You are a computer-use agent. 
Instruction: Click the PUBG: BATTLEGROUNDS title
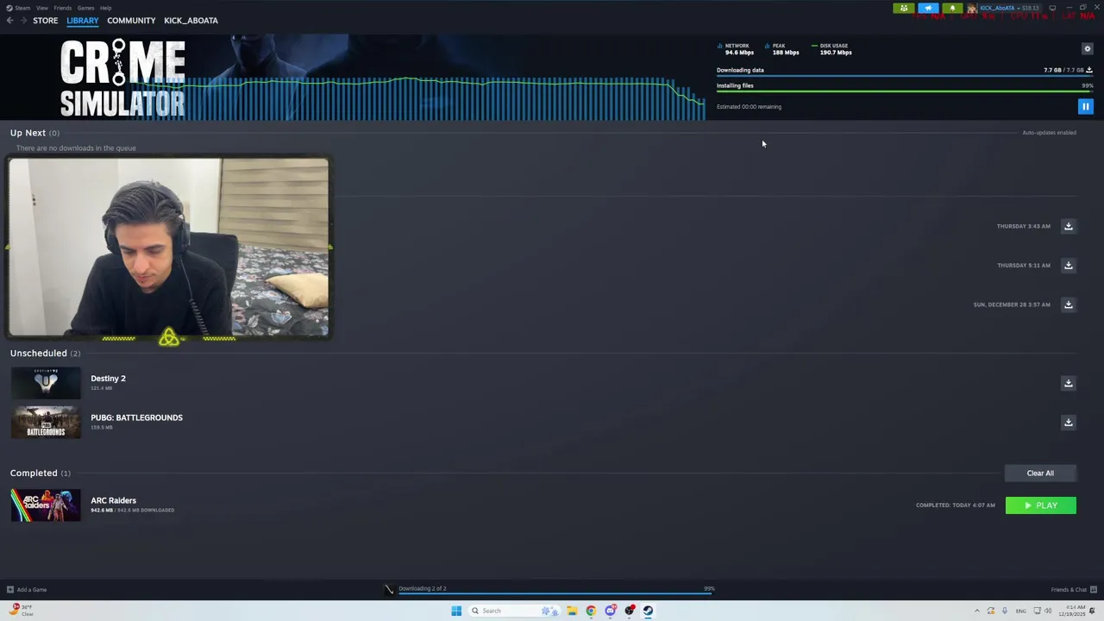136,417
